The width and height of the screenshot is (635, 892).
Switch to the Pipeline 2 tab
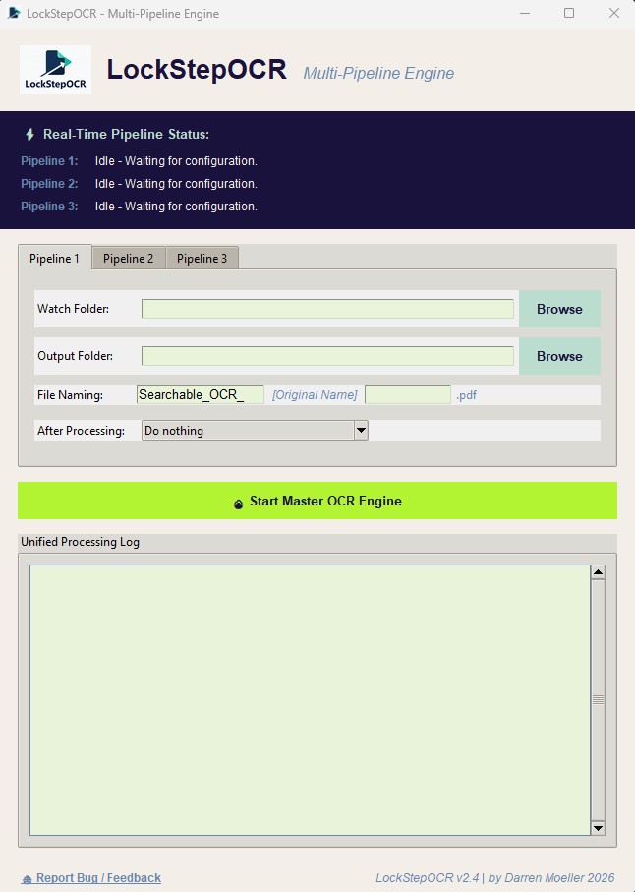(x=129, y=259)
